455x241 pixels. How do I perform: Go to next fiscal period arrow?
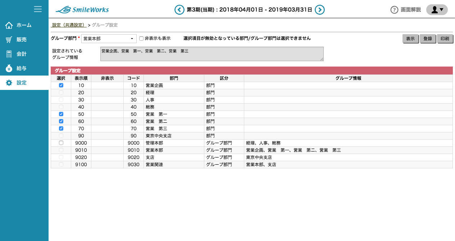coord(320,10)
